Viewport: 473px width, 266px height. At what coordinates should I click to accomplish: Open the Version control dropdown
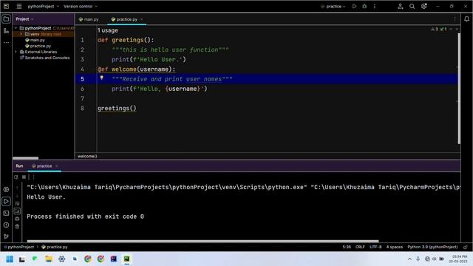click(x=81, y=6)
